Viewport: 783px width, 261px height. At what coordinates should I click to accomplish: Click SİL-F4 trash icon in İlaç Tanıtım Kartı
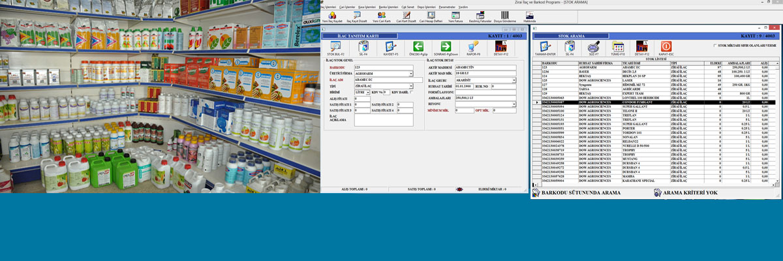pyautogui.click(x=363, y=46)
